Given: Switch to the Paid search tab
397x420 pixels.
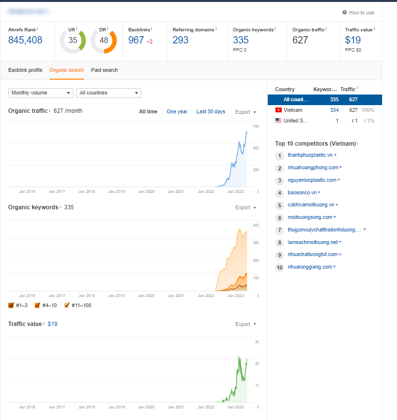Looking at the screenshot, I should 104,70.
